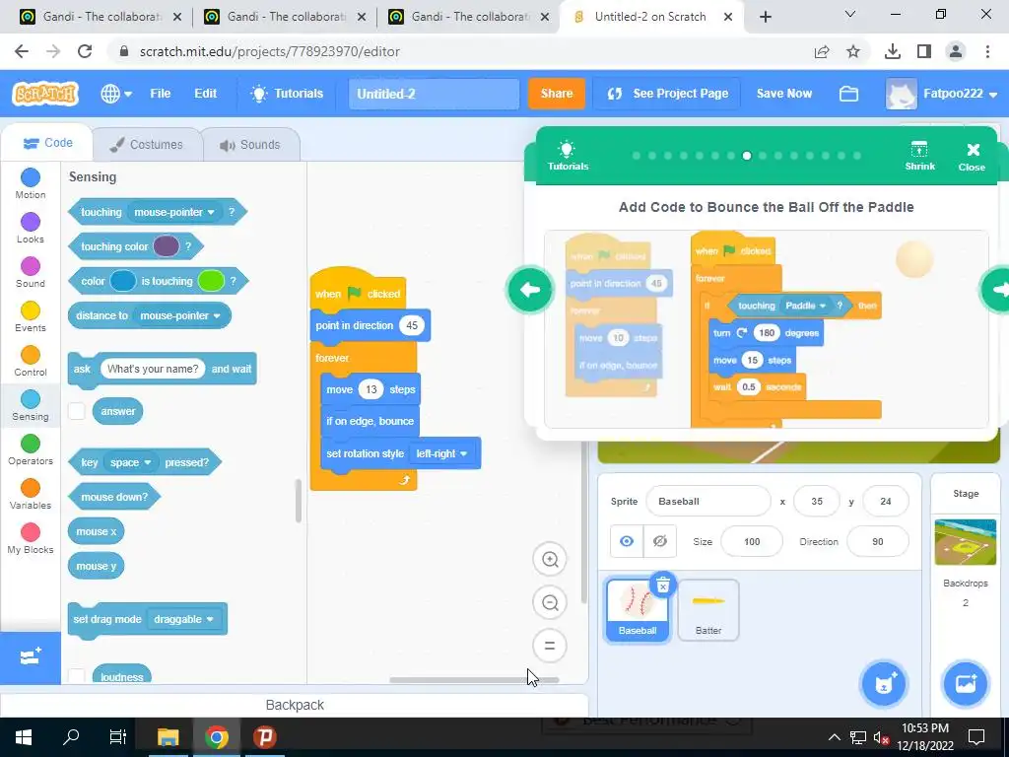Screen dimensions: 1009x757
Task: Open the Edit menu
Action: coord(205,94)
